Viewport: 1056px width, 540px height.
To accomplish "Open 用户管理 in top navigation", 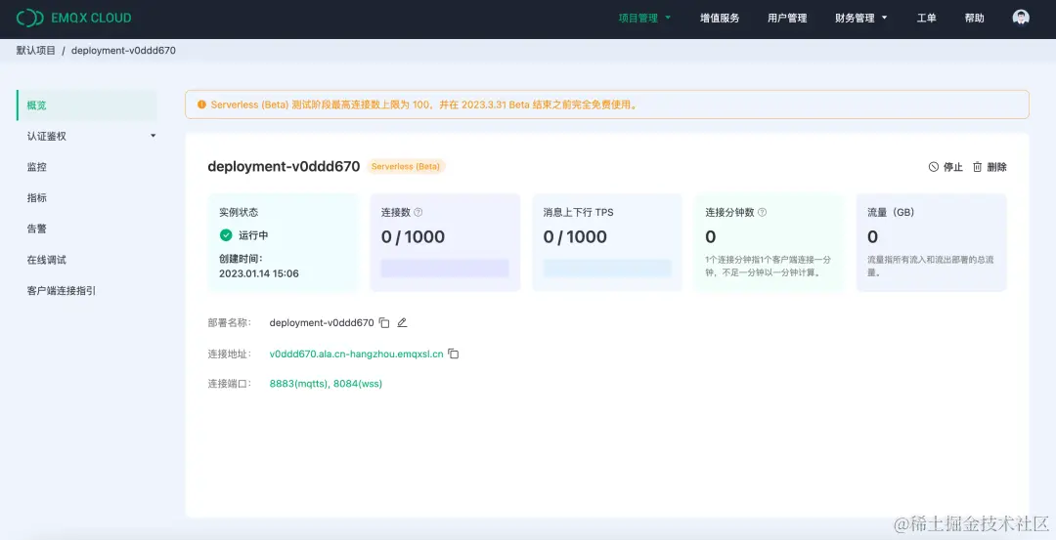I will (787, 19).
